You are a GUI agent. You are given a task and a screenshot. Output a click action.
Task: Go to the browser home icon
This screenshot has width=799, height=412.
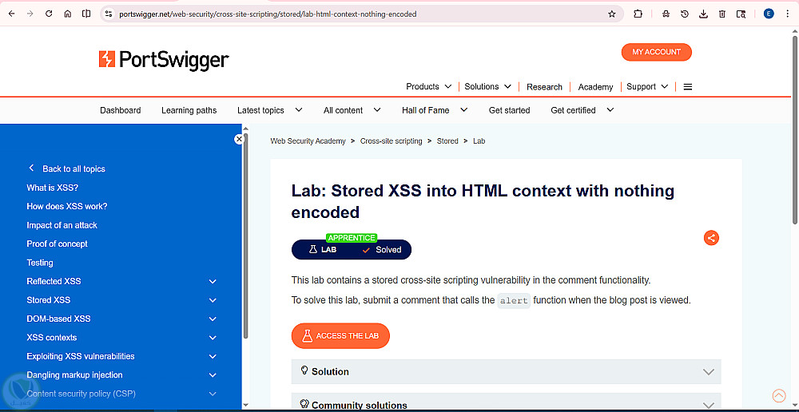coord(68,14)
